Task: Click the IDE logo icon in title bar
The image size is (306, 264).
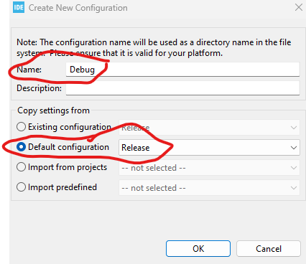Action: click(19, 7)
